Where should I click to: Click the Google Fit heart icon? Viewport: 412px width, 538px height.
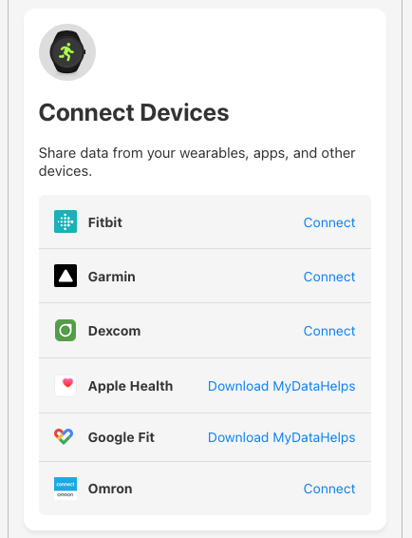(x=64, y=437)
